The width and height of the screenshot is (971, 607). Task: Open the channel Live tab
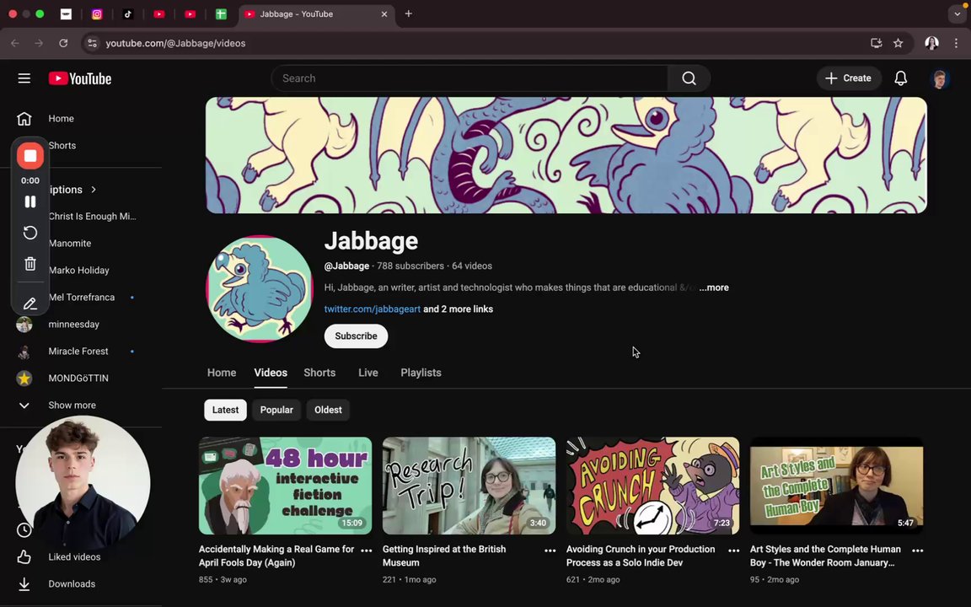coord(367,373)
